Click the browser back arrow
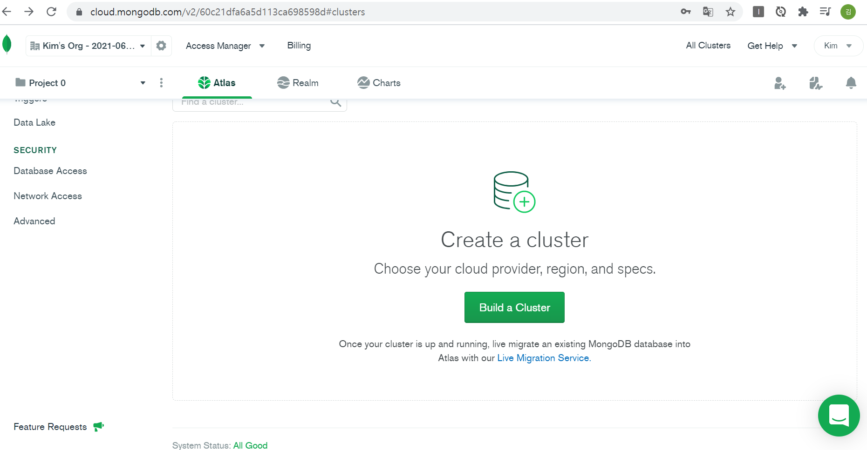This screenshot has width=867, height=450. (7, 12)
